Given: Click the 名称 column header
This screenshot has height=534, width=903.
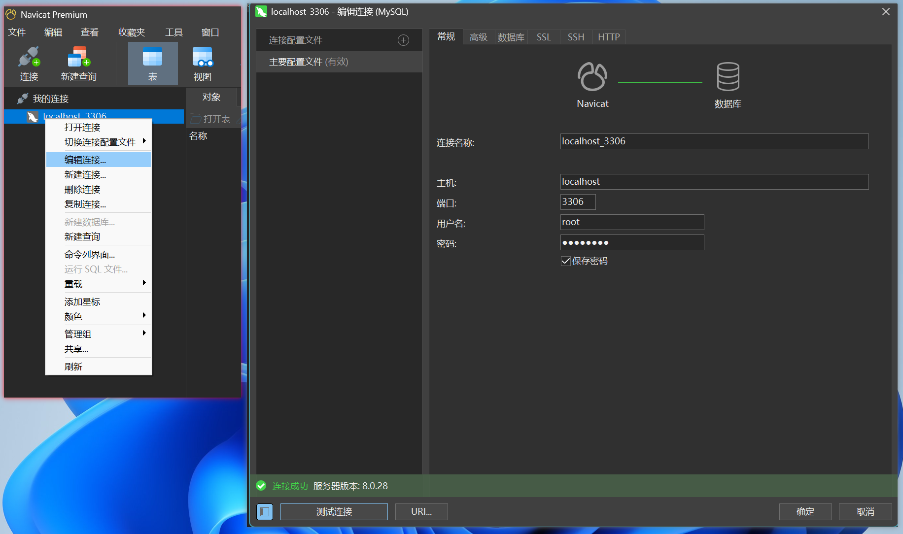Looking at the screenshot, I should pos(198,136).
